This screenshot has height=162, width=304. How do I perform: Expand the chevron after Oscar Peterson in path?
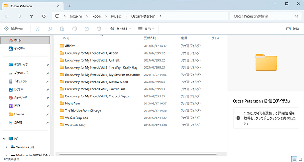click(x=160, y=16)
